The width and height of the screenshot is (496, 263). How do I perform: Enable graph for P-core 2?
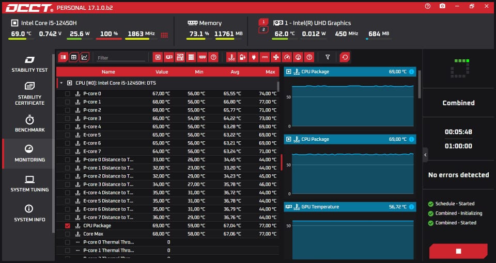click(x=67, y=110)
